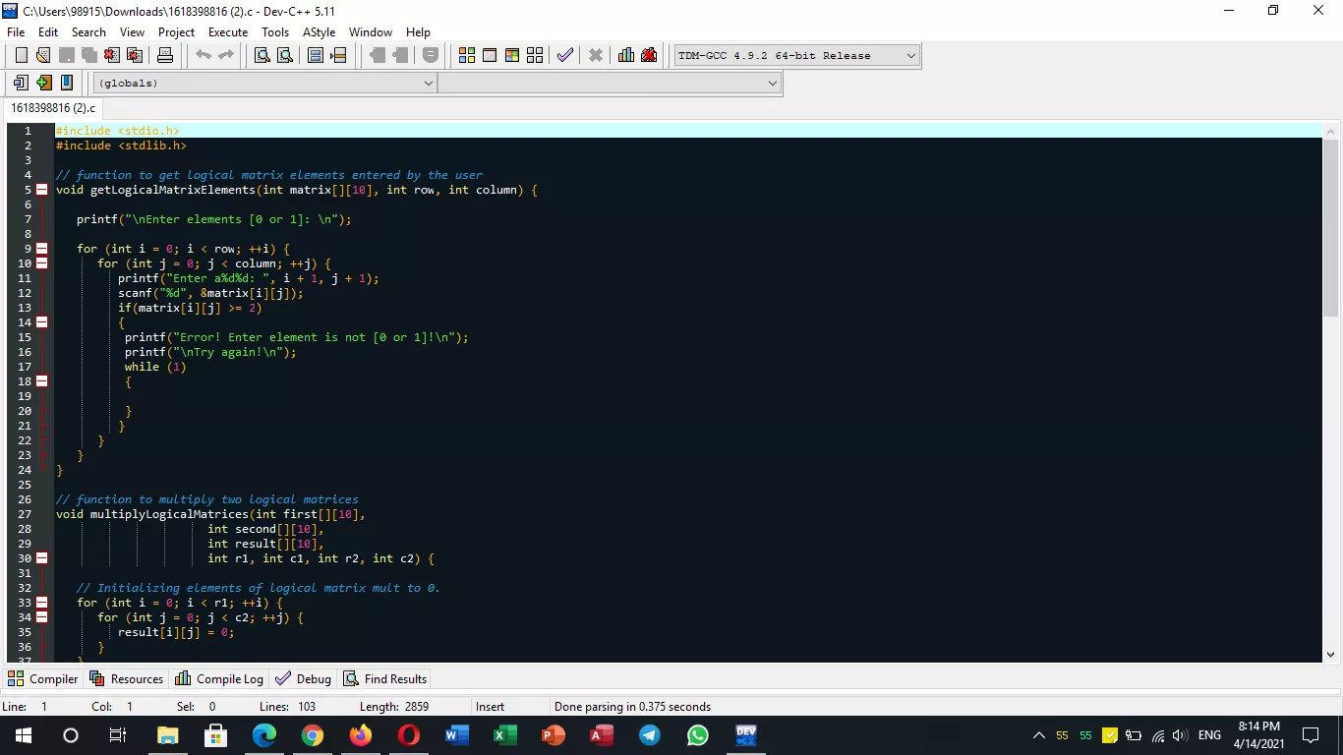Collapse the fold marker on line 34
This screenshot has width=1343, height=755.
[41, 617]
